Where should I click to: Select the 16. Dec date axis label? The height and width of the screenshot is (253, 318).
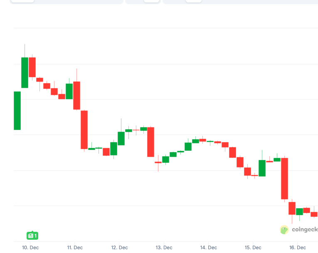[298, 248]
